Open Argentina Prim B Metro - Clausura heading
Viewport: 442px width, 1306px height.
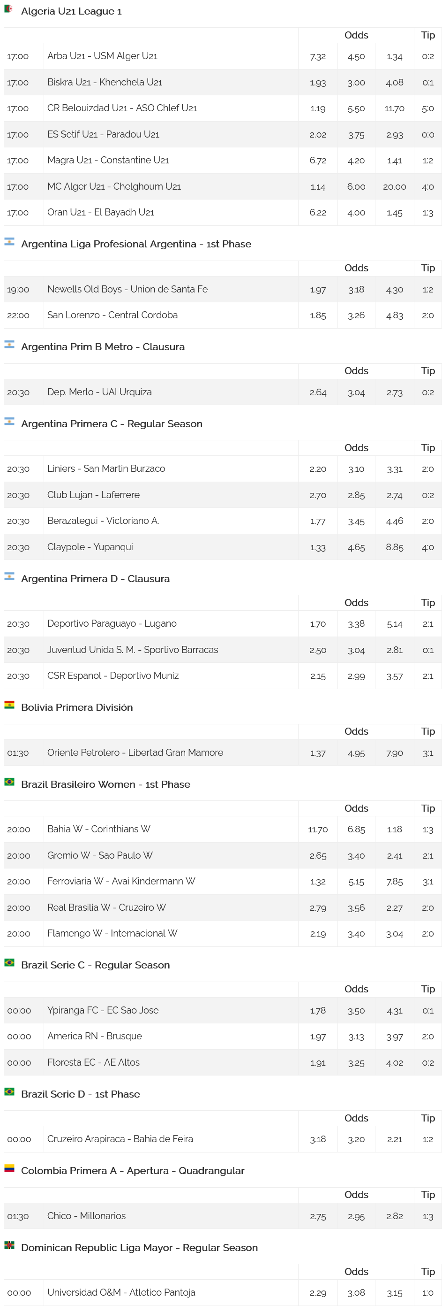103,347
